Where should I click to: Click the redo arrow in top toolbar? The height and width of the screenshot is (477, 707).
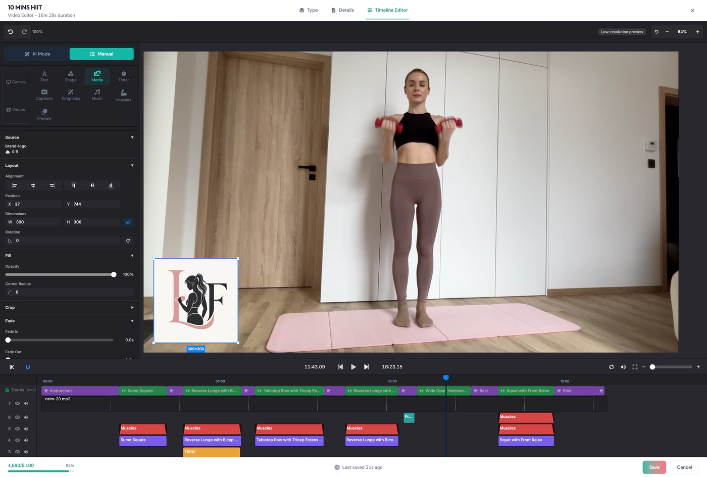(x=24, y=32)
